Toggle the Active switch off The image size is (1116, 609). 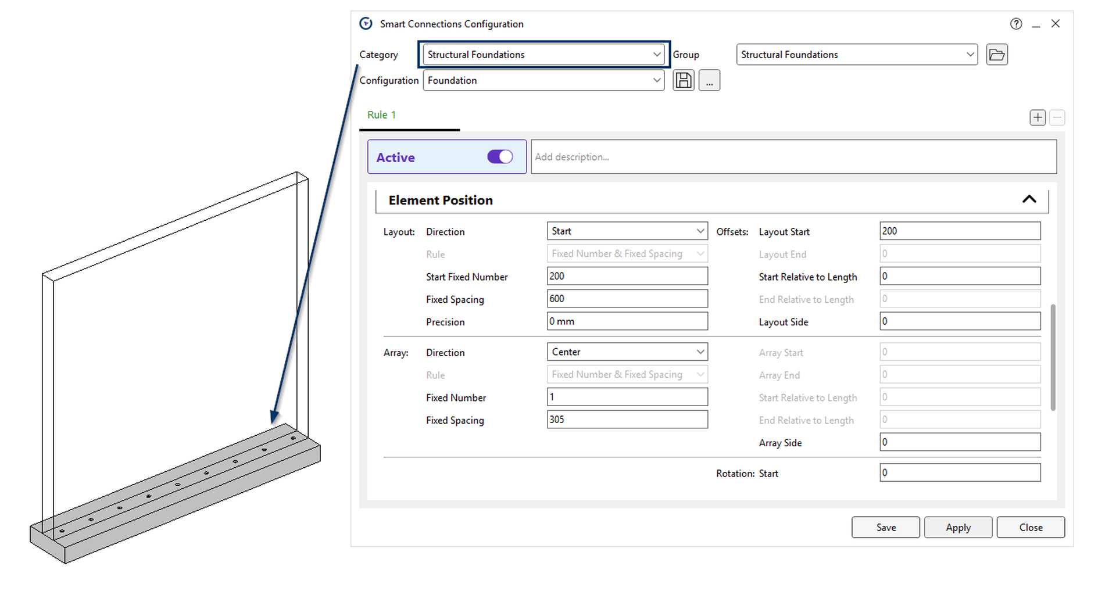coord(500,157)
